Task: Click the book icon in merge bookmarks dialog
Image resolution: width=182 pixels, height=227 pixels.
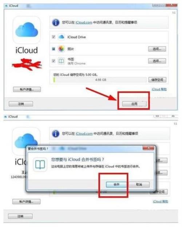Action: [40, 164]
